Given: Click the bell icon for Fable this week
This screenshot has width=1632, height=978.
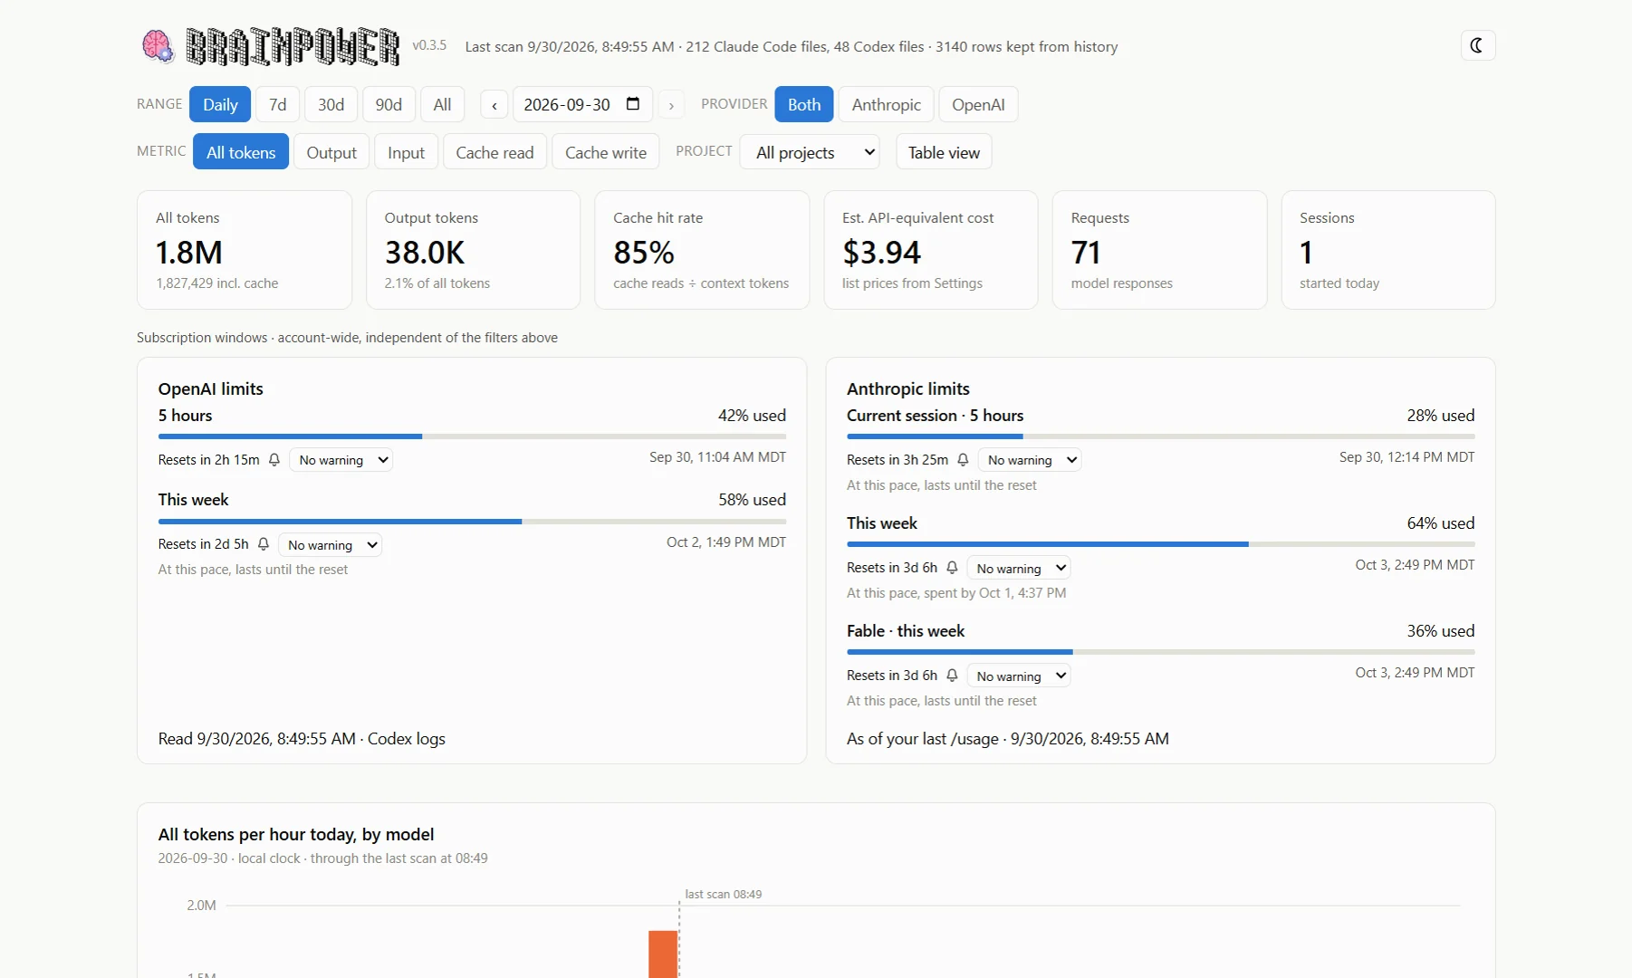Looking at the screenshot, I should click(952, 676).
